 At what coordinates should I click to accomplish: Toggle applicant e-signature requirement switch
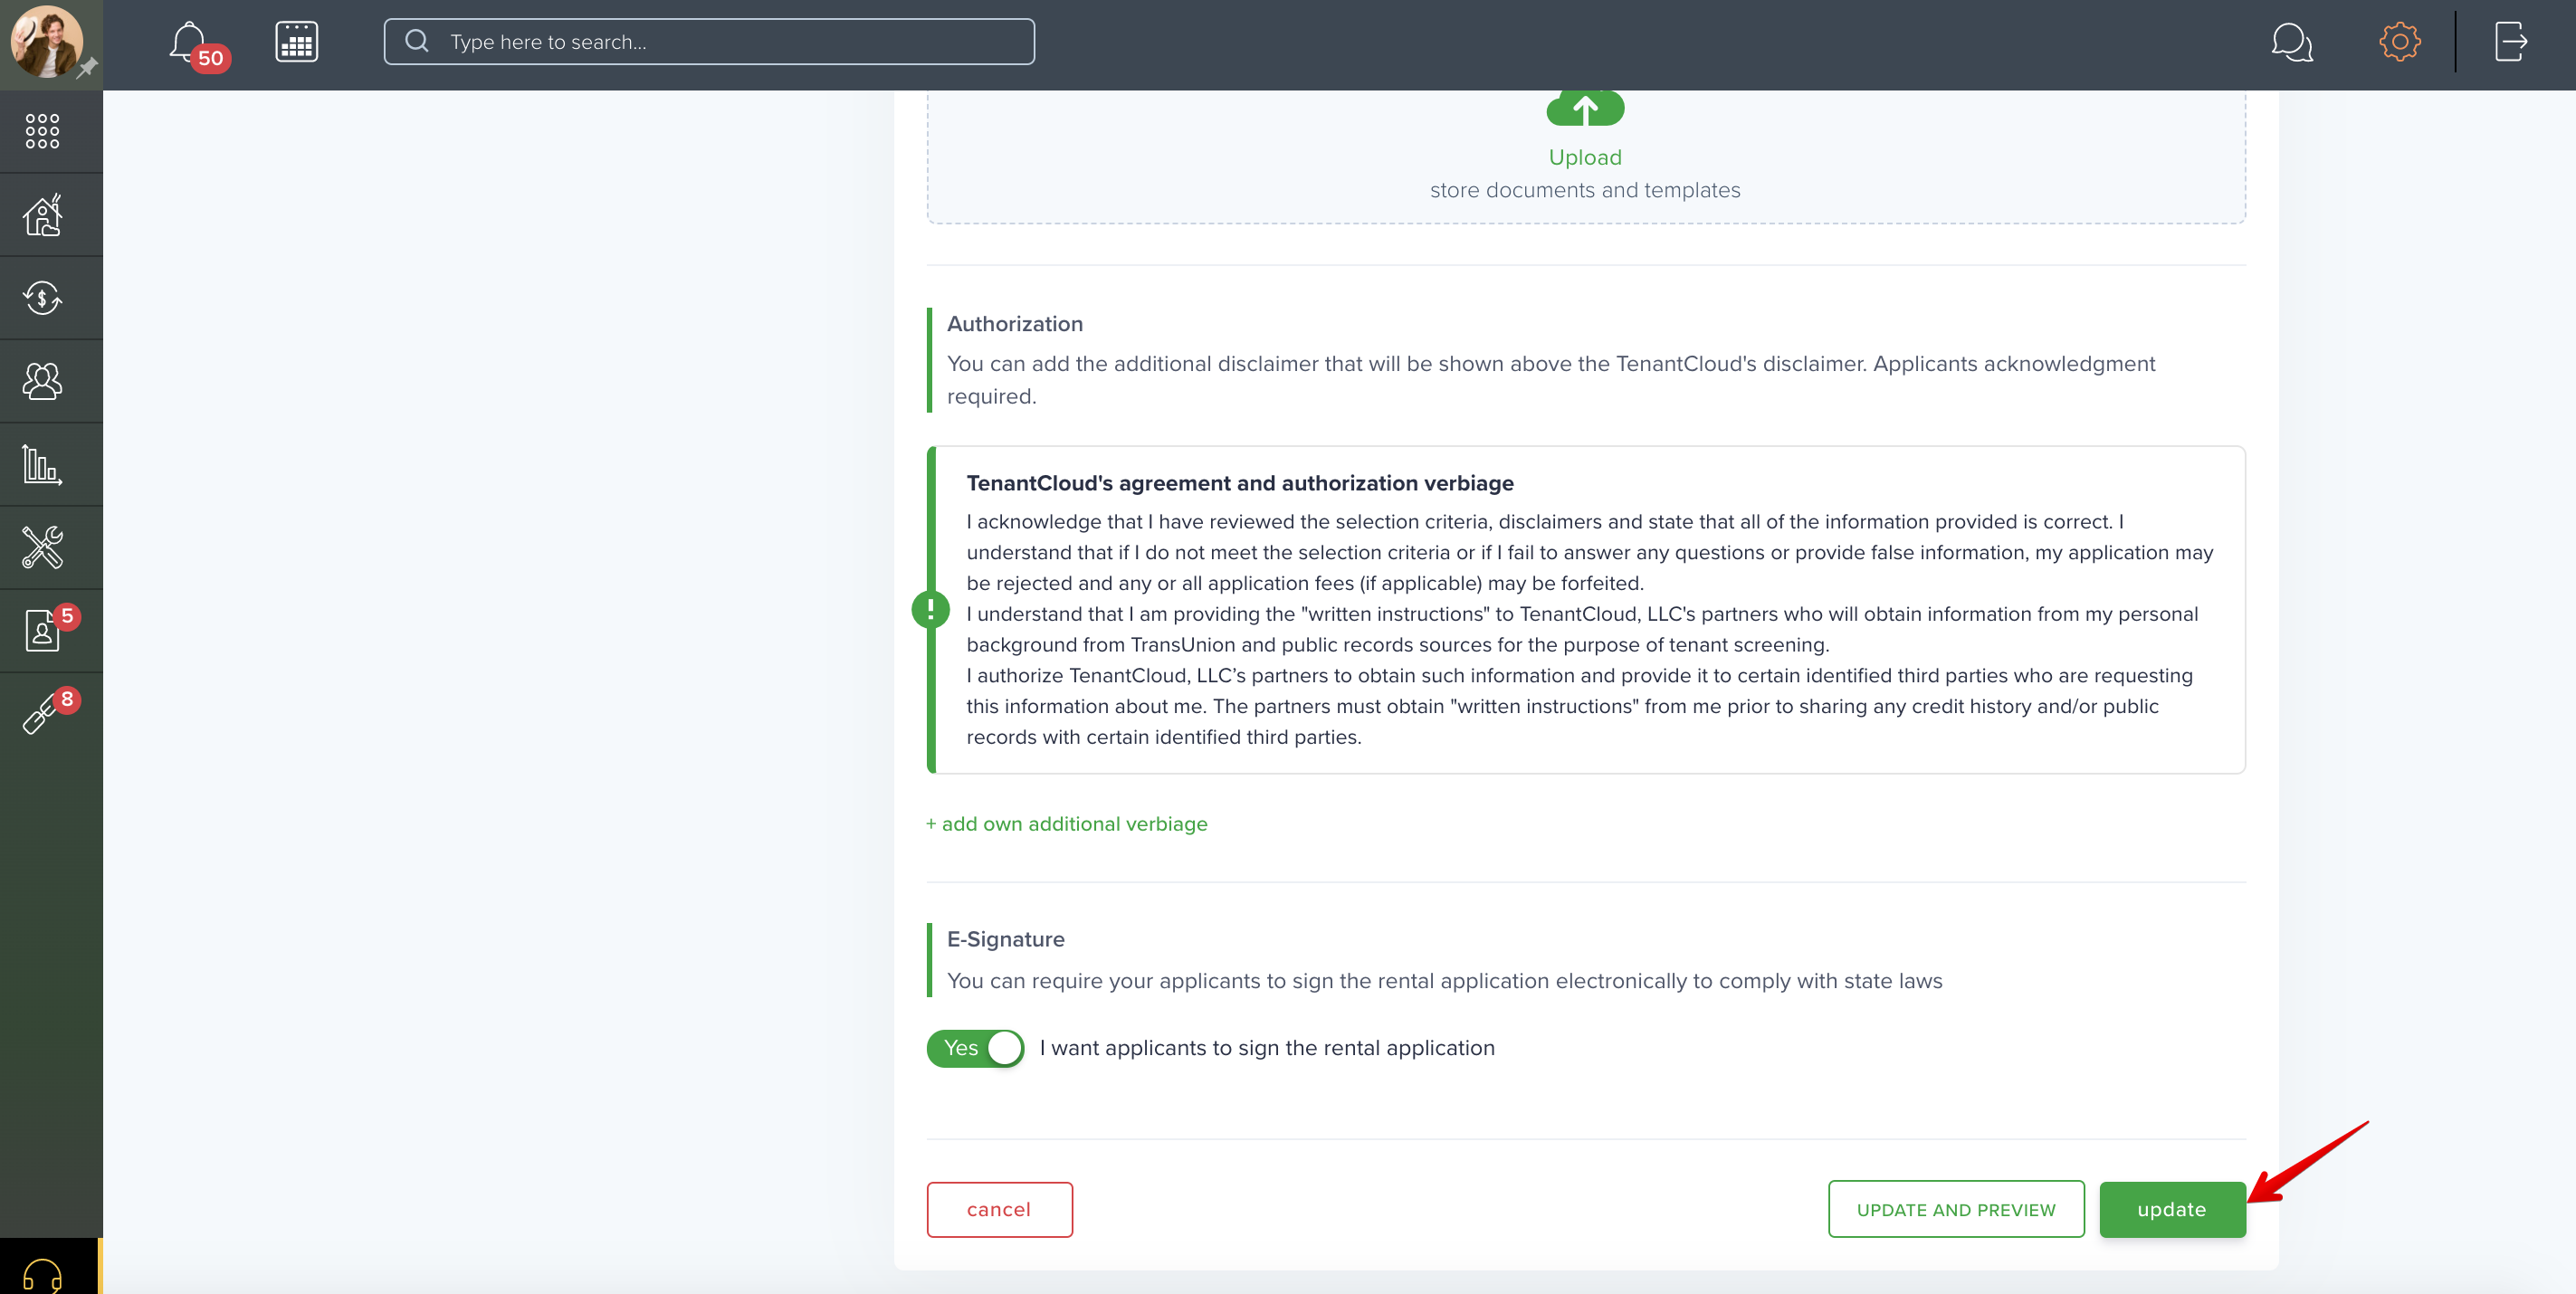(975, 1048)
